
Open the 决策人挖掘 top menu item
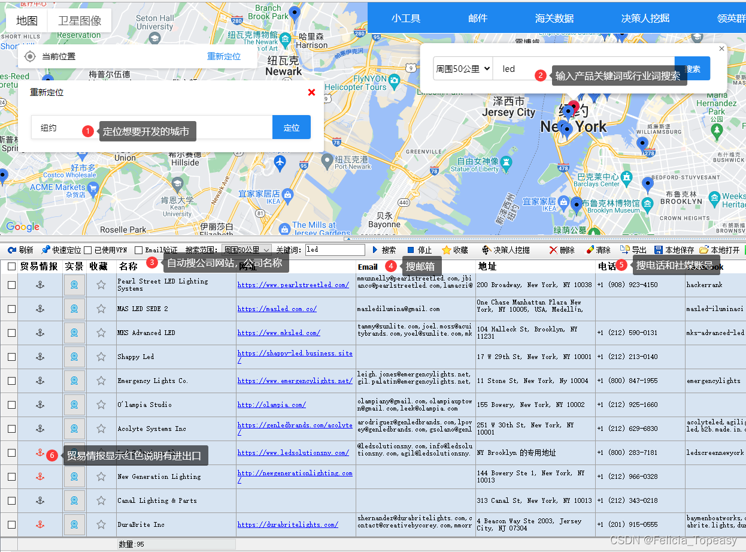(645, 18)
